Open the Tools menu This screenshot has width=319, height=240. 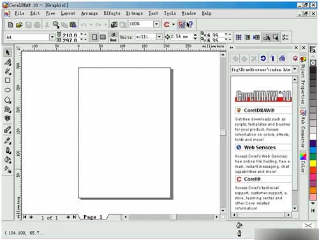click(170, 13)
